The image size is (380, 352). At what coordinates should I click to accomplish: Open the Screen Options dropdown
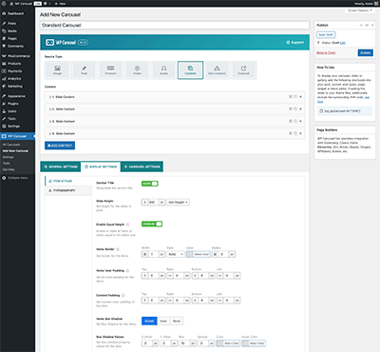pos(359,10)
